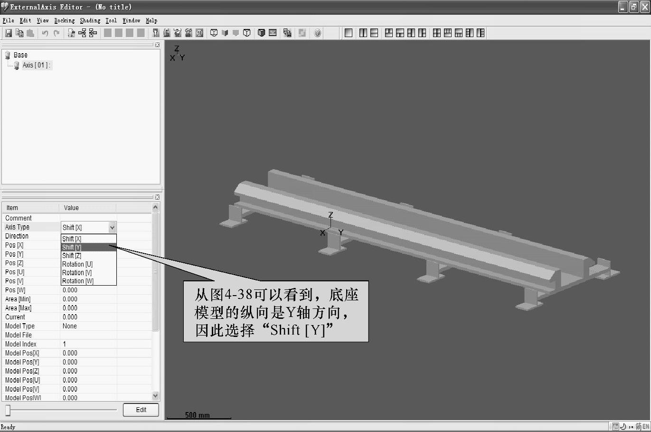Click the Item column header
The image size is (651, 432).
30,208
